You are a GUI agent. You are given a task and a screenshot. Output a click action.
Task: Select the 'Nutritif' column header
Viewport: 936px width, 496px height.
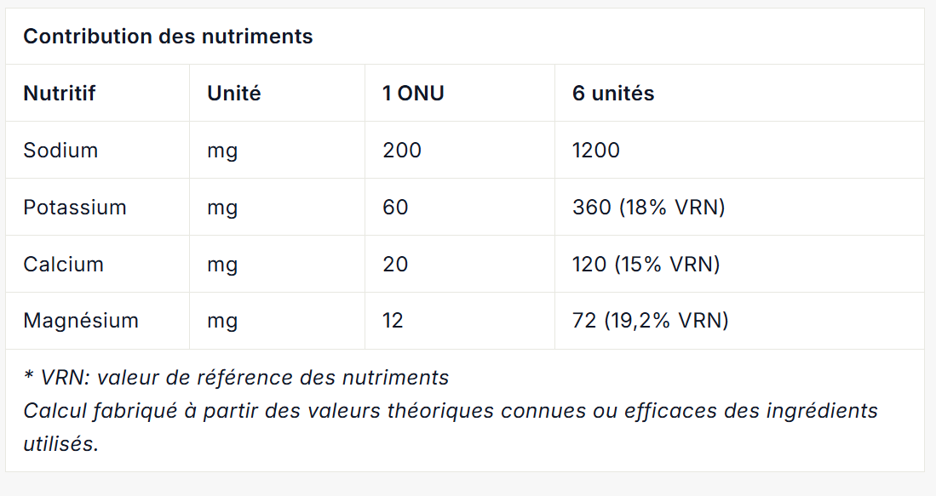point(59,93)
